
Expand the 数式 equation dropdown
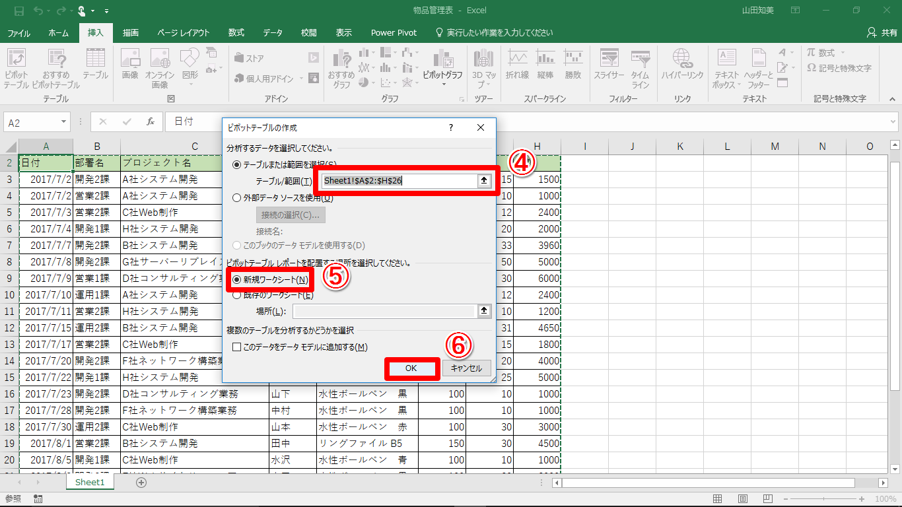pos(843,53)
